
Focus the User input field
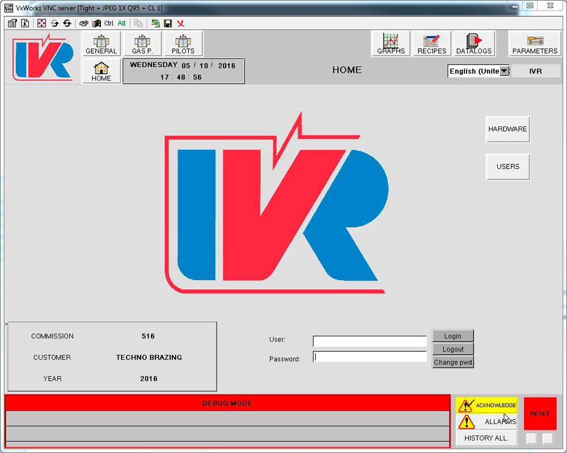(370, 341)
